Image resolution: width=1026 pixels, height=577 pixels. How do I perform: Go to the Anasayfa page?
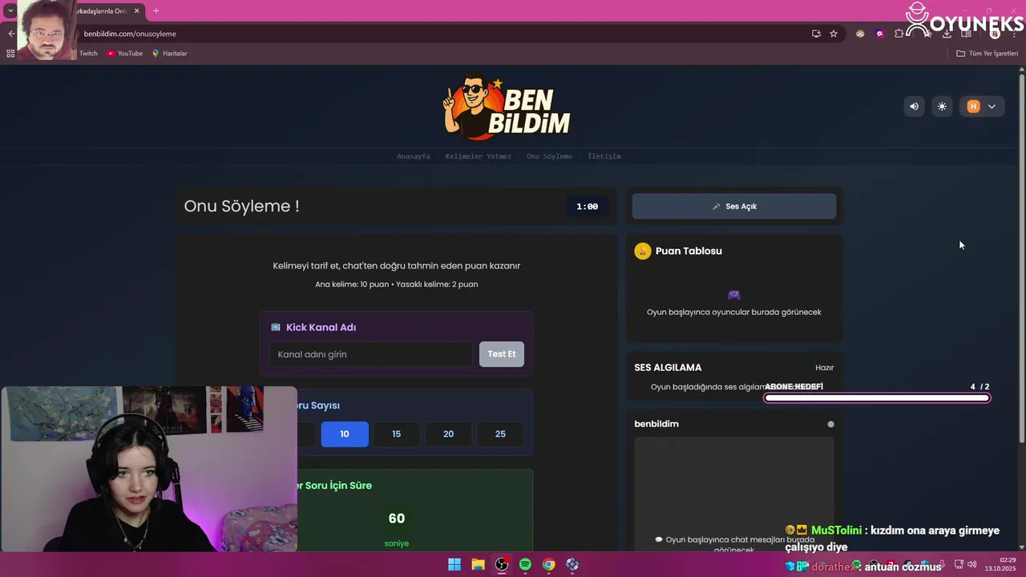[x=414, y=156]
